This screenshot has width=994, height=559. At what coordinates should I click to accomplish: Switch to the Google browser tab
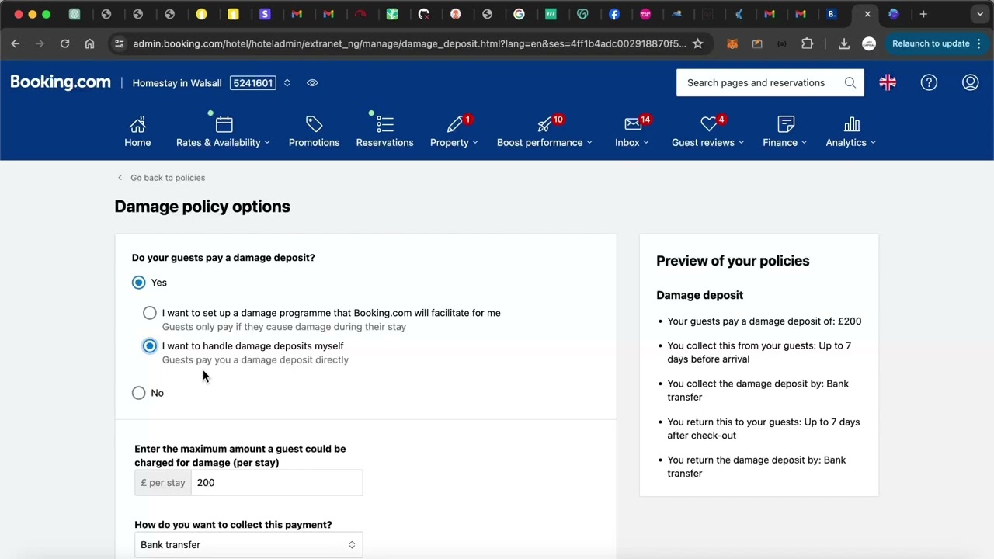(x=519, y=14)
